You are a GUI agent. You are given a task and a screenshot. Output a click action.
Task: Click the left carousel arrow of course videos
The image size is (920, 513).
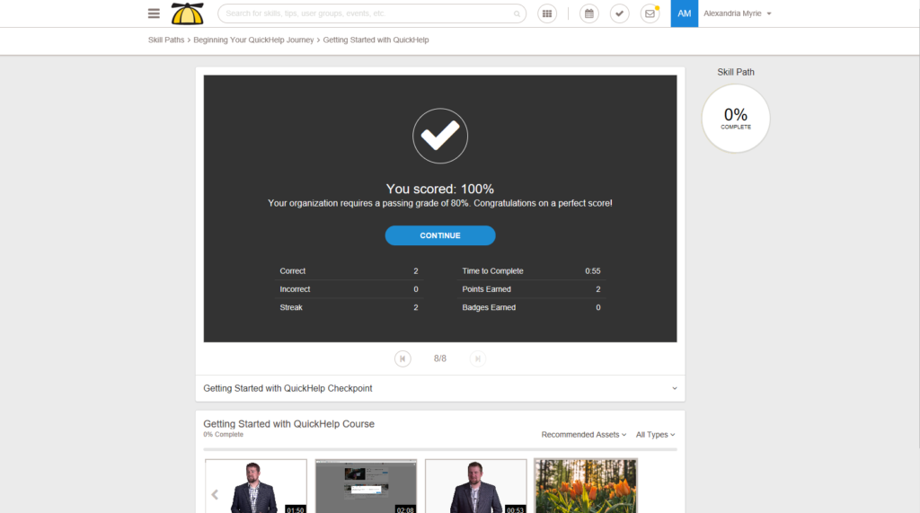215,495
